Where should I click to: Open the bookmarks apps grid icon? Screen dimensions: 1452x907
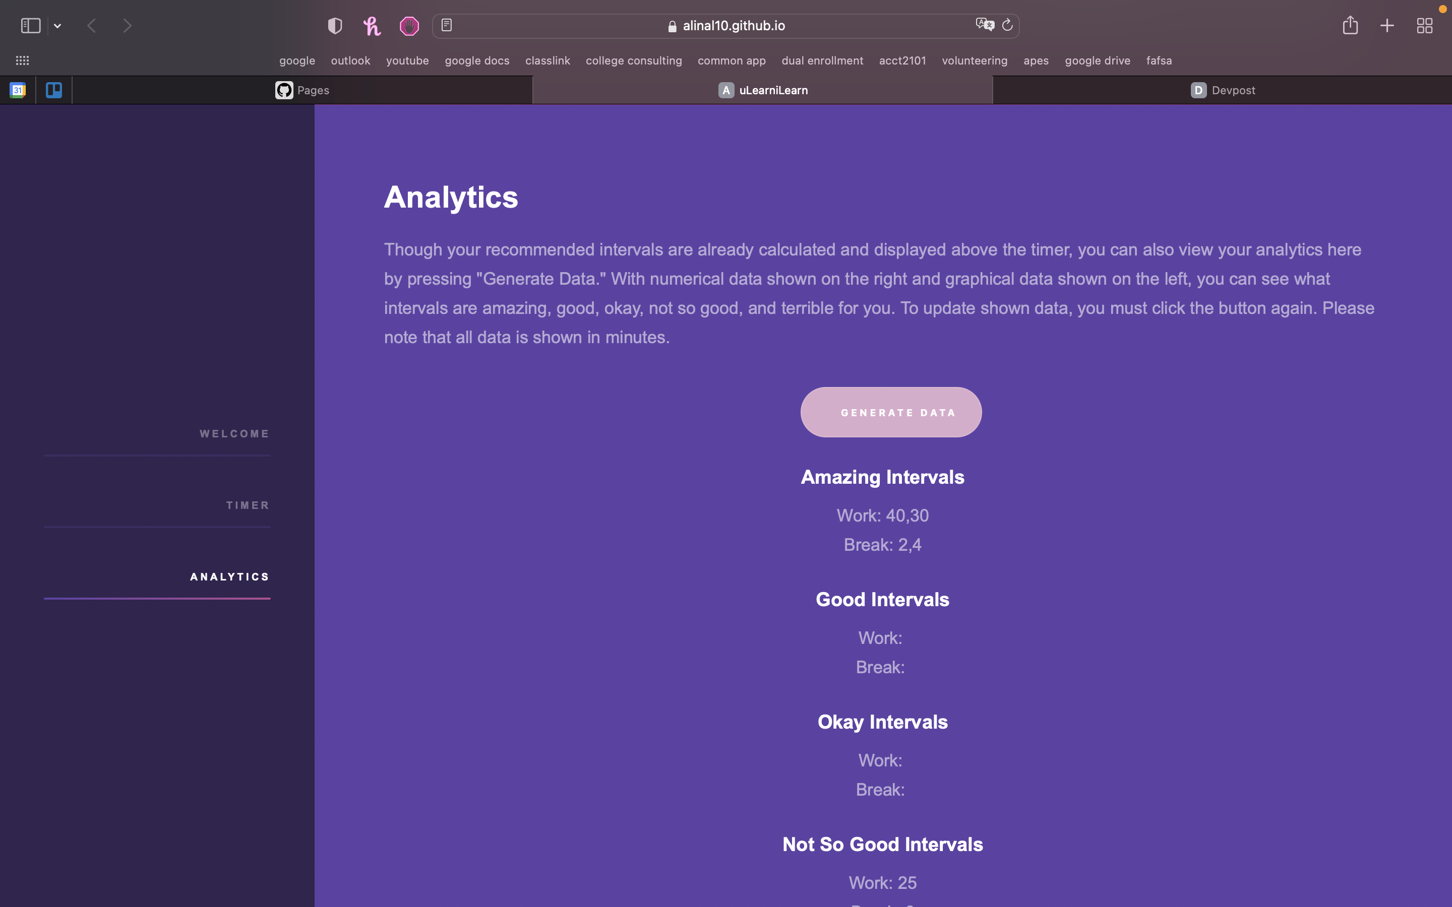tap(22, 60)
